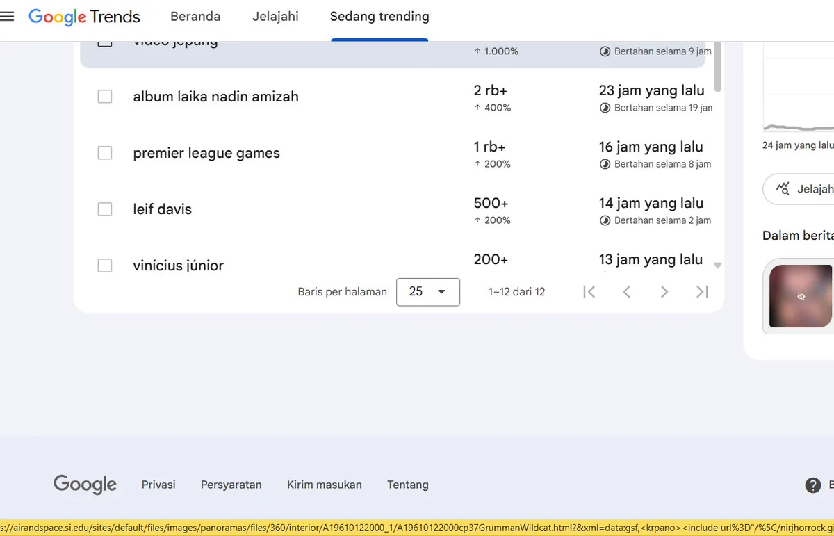Jump to last page arrow
The height and width of the screenshot is (536, 834).
tap(702, 292)
